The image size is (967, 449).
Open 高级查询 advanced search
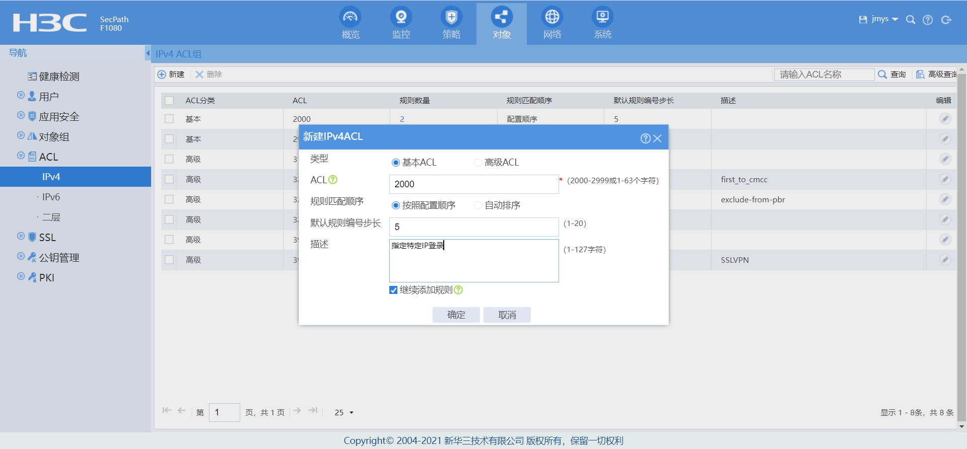(x=936, y=74)
